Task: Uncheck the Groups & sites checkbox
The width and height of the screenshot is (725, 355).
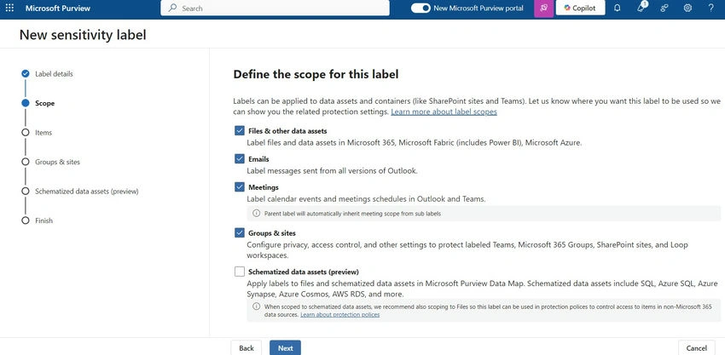Action: (239, 232)
